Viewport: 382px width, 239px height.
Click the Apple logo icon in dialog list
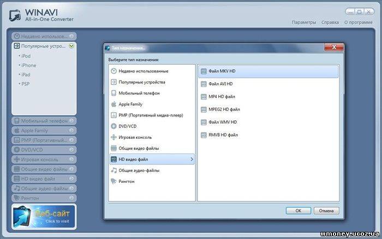pos(114,105)
